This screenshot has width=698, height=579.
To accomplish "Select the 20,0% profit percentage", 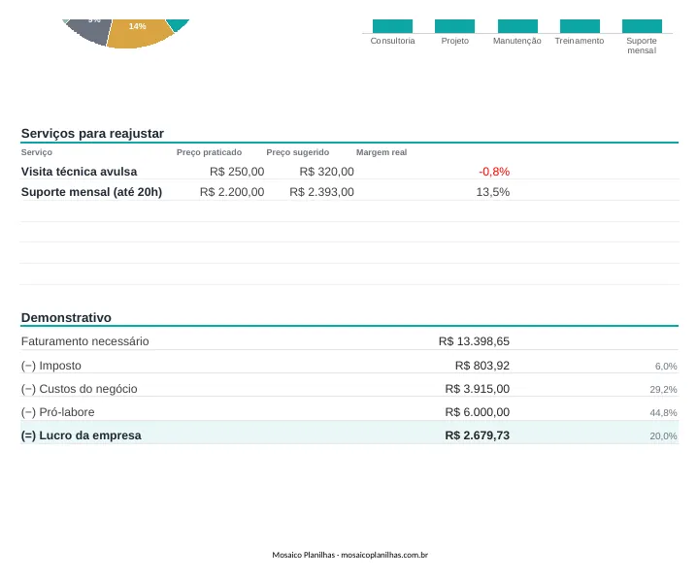I will point(663,436).
